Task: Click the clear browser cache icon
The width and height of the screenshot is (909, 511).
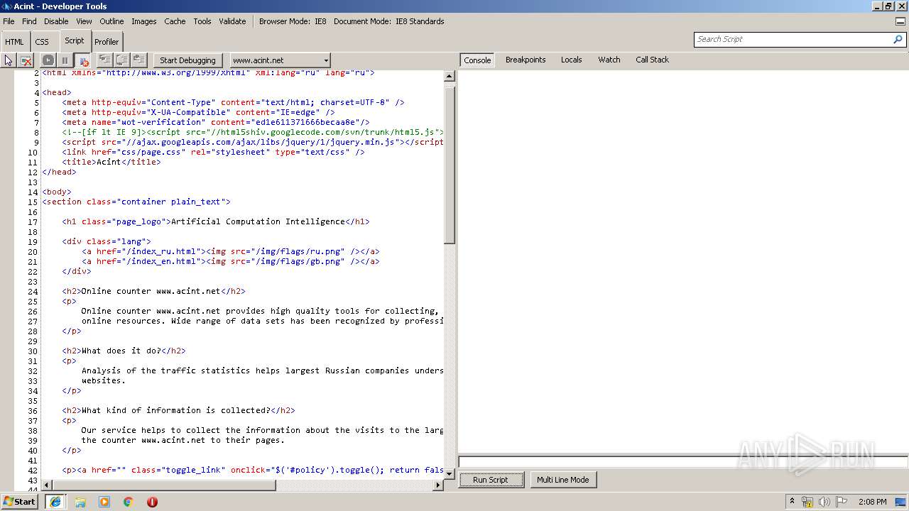Action: (26, 60)
